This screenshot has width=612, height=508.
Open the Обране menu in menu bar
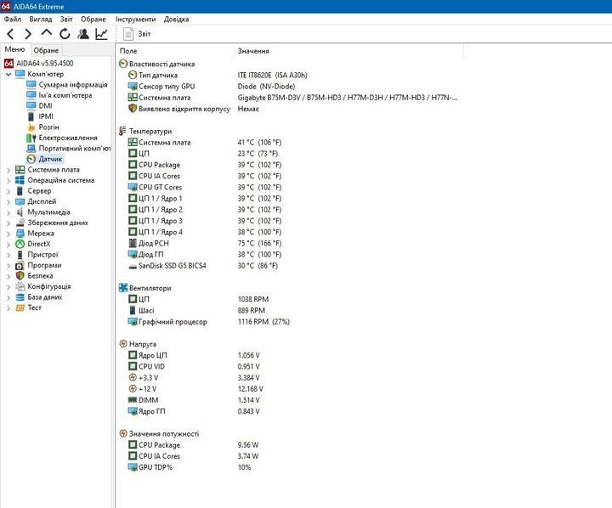point(93,19)
